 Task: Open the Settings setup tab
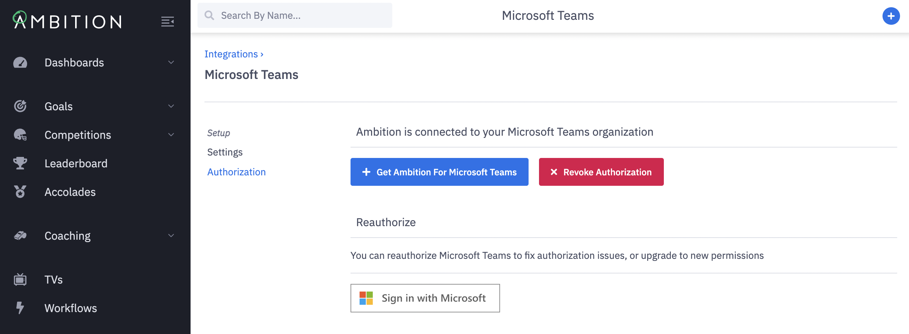pyautogui.click(x=225, y=152)
